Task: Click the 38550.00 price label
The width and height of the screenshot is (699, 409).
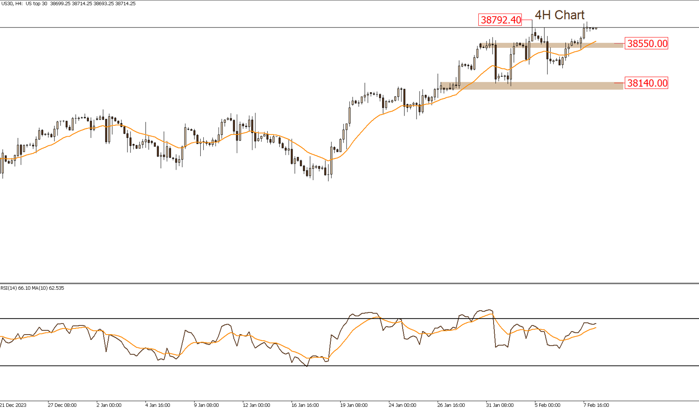Action: click(646, 44)
